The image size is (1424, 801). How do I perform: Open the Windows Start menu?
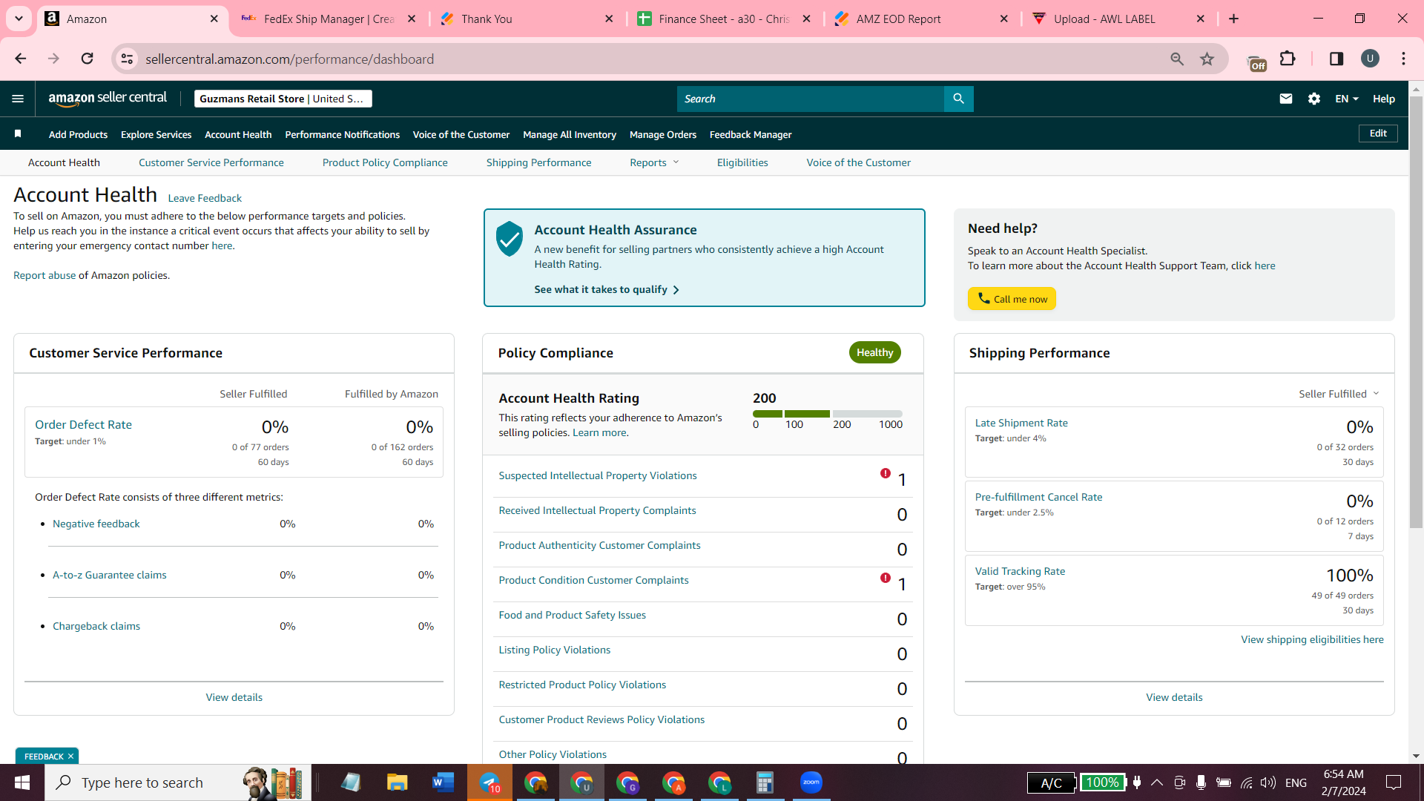22,782
